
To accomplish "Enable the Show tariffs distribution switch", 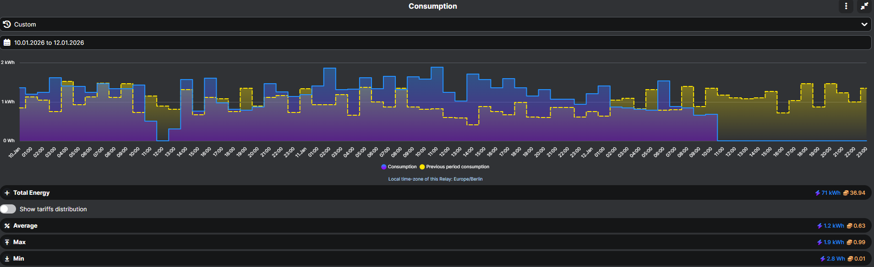I will 8,209.
